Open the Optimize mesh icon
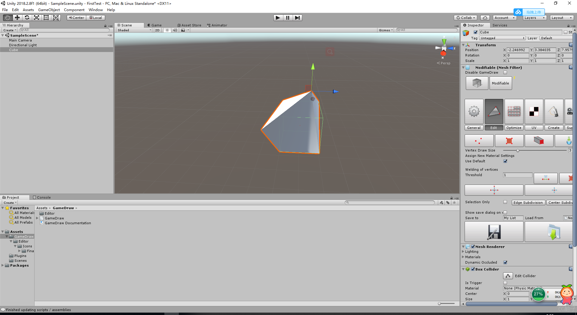The width and height of the screenshot is (577, 315). click(x=514, y=112)
